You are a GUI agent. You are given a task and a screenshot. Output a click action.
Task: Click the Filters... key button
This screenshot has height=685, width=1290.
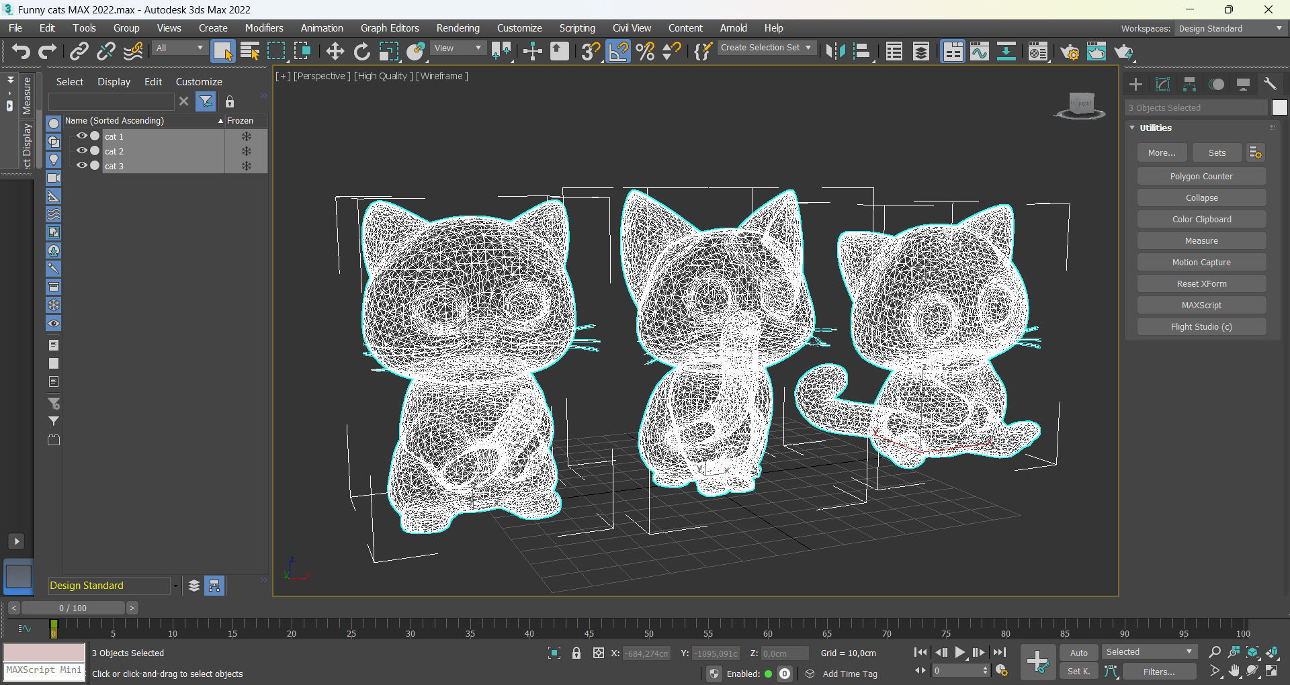click(1159, 672)
